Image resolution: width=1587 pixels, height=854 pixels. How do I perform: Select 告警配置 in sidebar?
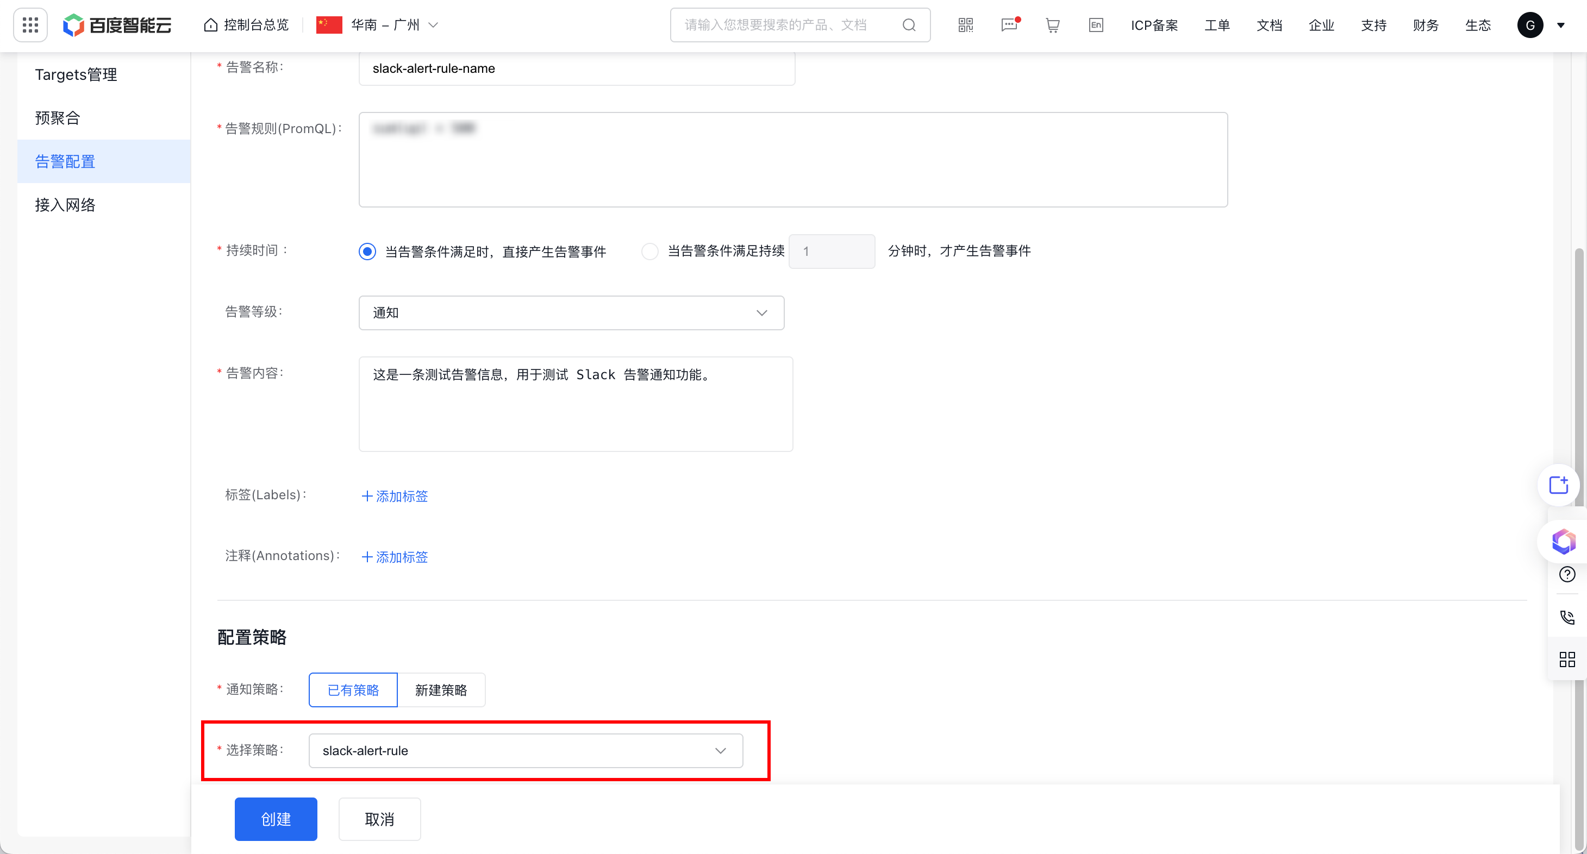pyautogui.click(x=103, y=161)
